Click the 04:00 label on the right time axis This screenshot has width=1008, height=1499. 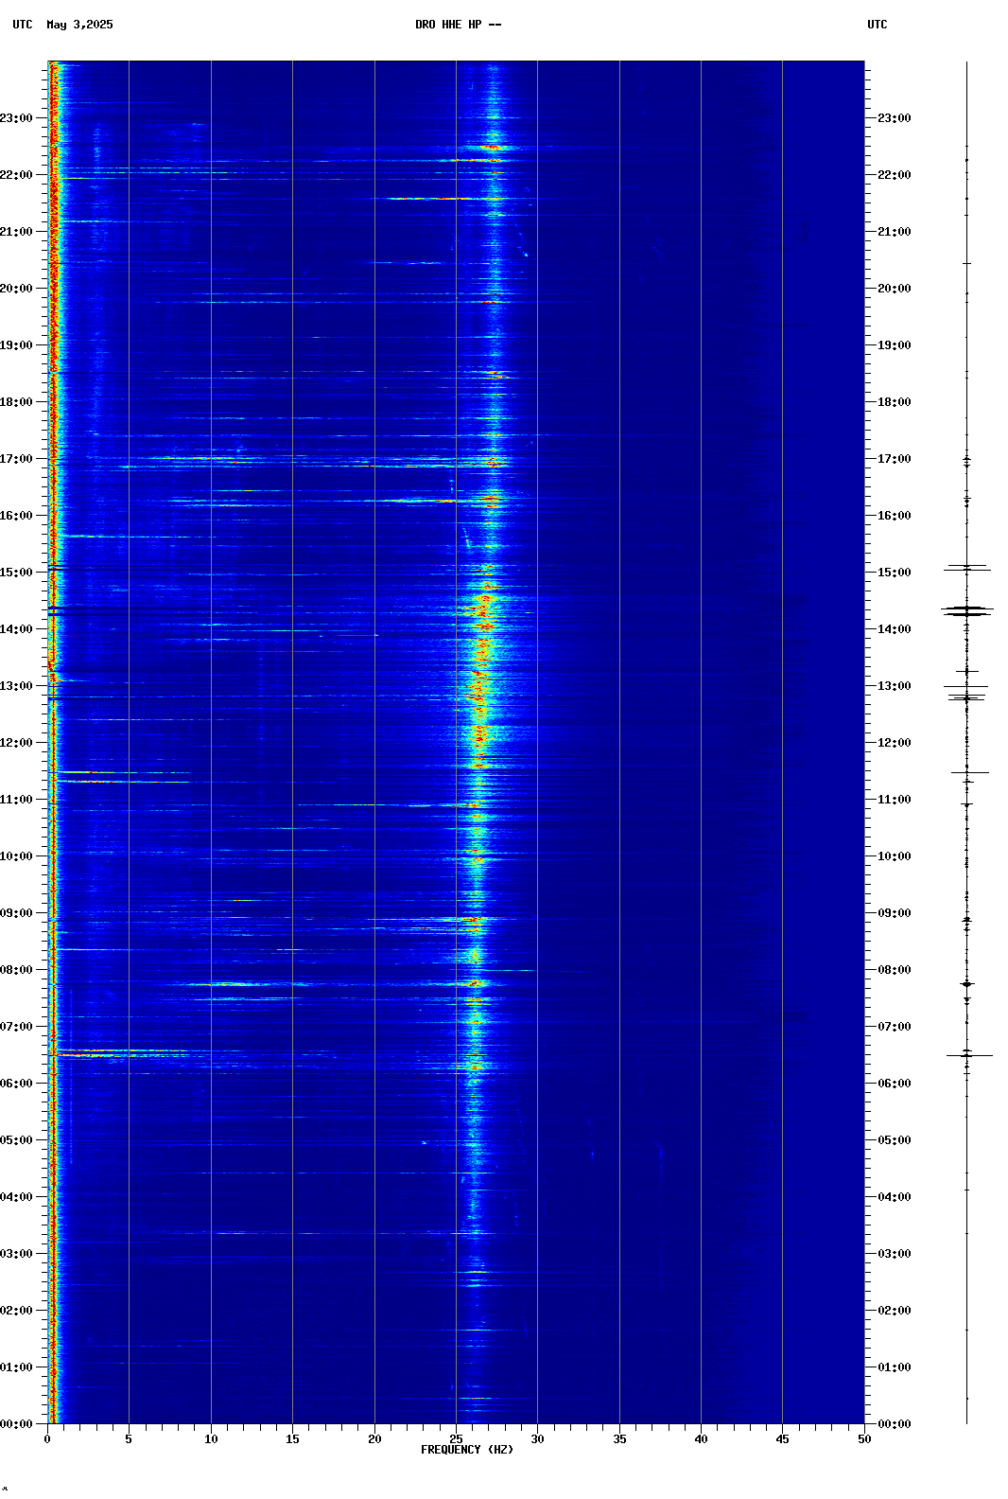click(x=895, y=1197)
